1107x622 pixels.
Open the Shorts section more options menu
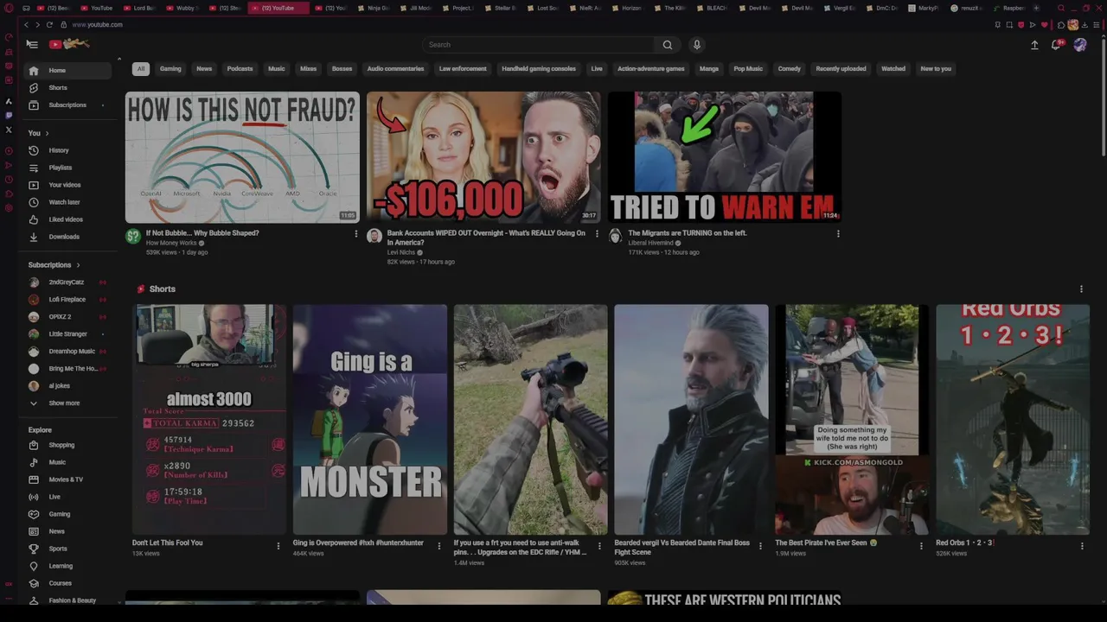coord(1081,289)
